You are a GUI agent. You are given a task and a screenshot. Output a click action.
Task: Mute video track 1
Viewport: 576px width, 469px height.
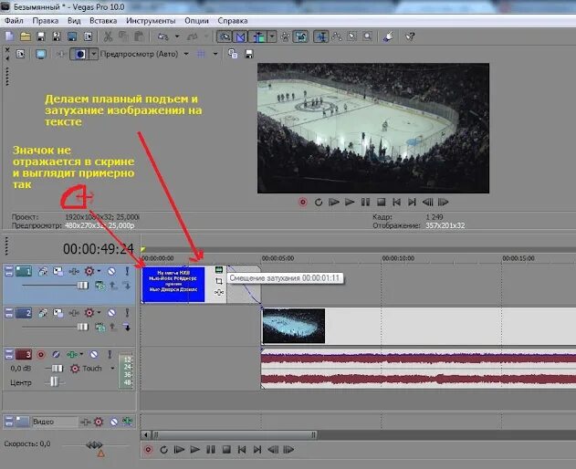click(x=111, y=271)
